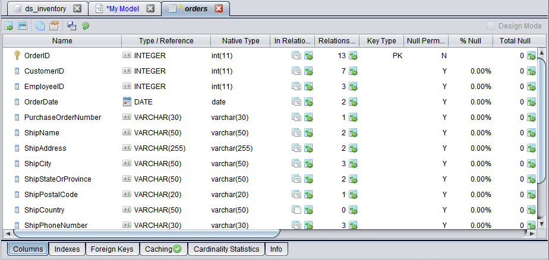Select the EmployeeID column name
The height and width of the screenshot is (260, 549).
(x=44, y=87)
